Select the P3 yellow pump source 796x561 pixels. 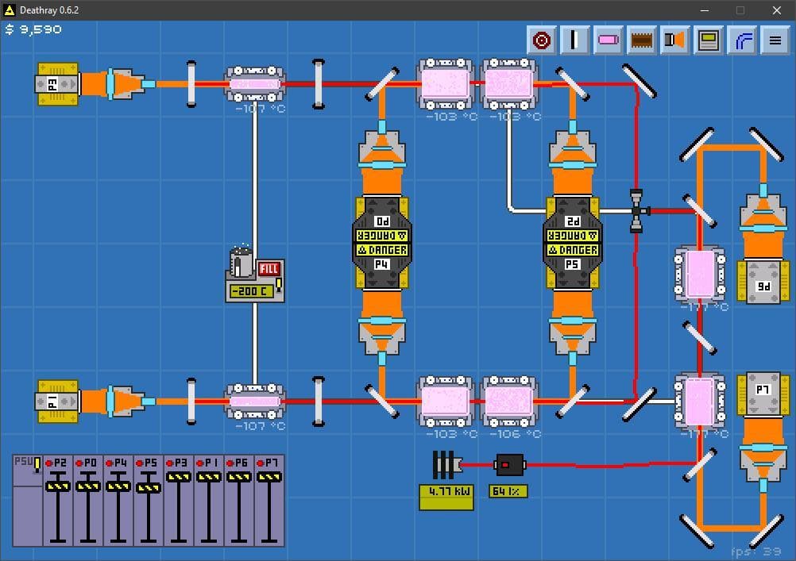(x=57, y=83)
